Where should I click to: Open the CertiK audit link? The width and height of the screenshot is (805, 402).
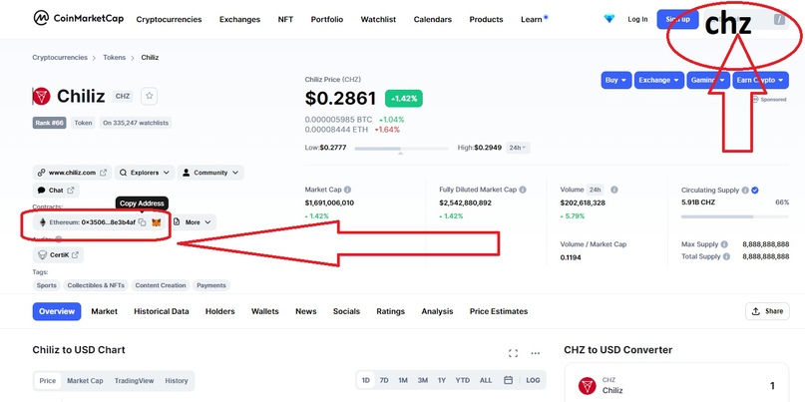(58, 254)
